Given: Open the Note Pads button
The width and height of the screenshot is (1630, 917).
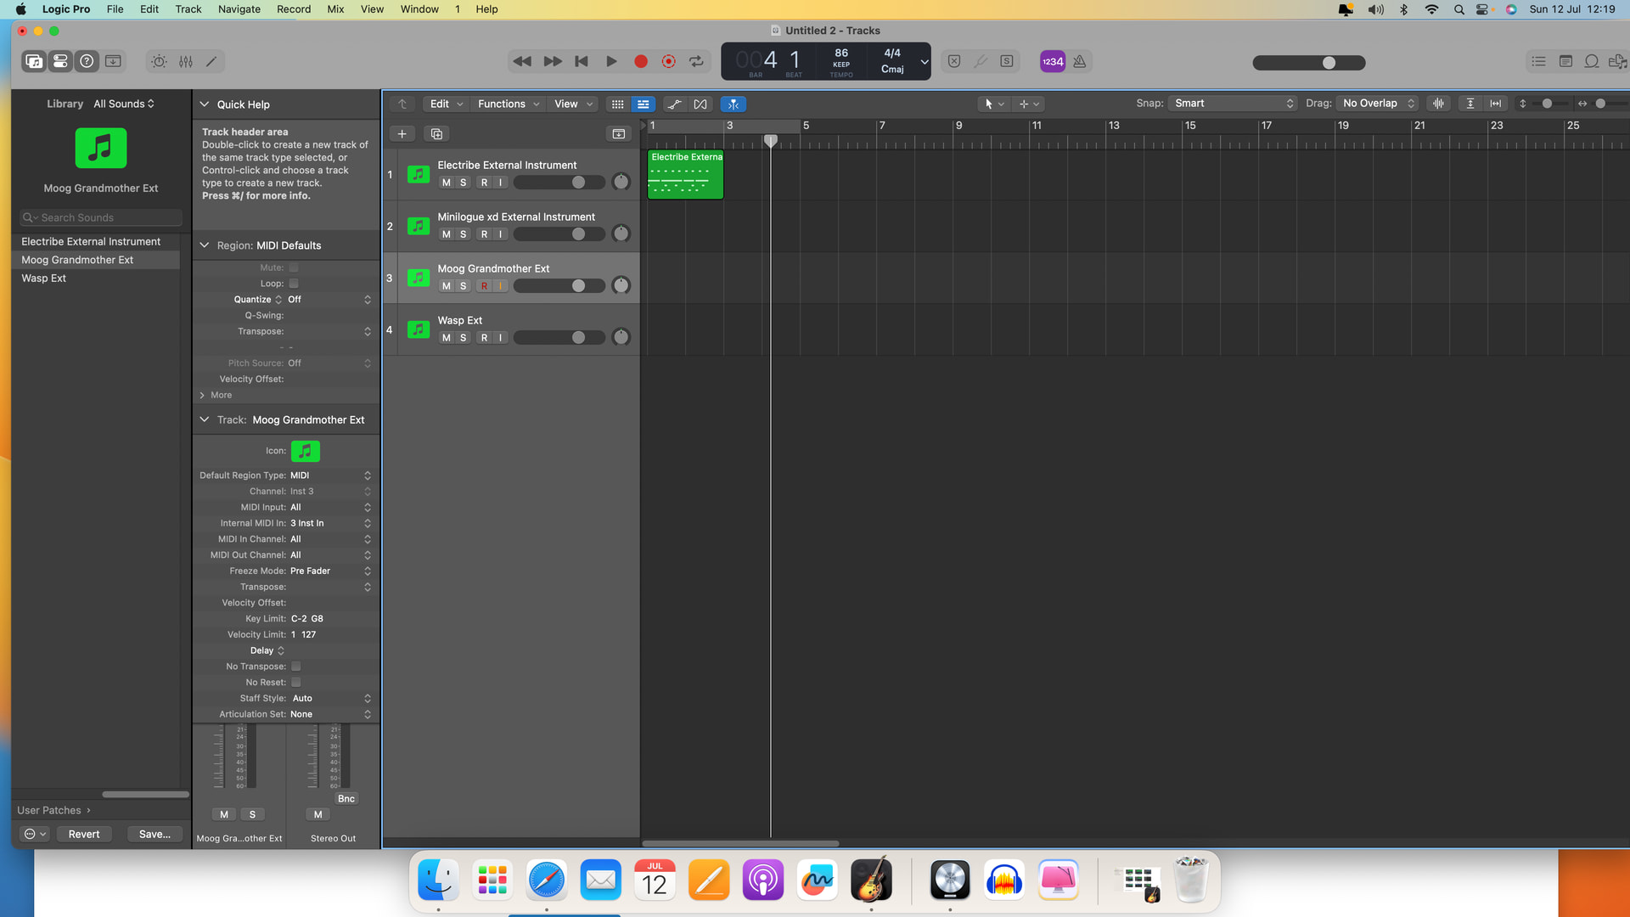Looking at the screenshot, I should coord(1566,61).
